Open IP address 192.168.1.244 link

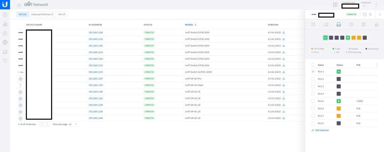[96, 105]
